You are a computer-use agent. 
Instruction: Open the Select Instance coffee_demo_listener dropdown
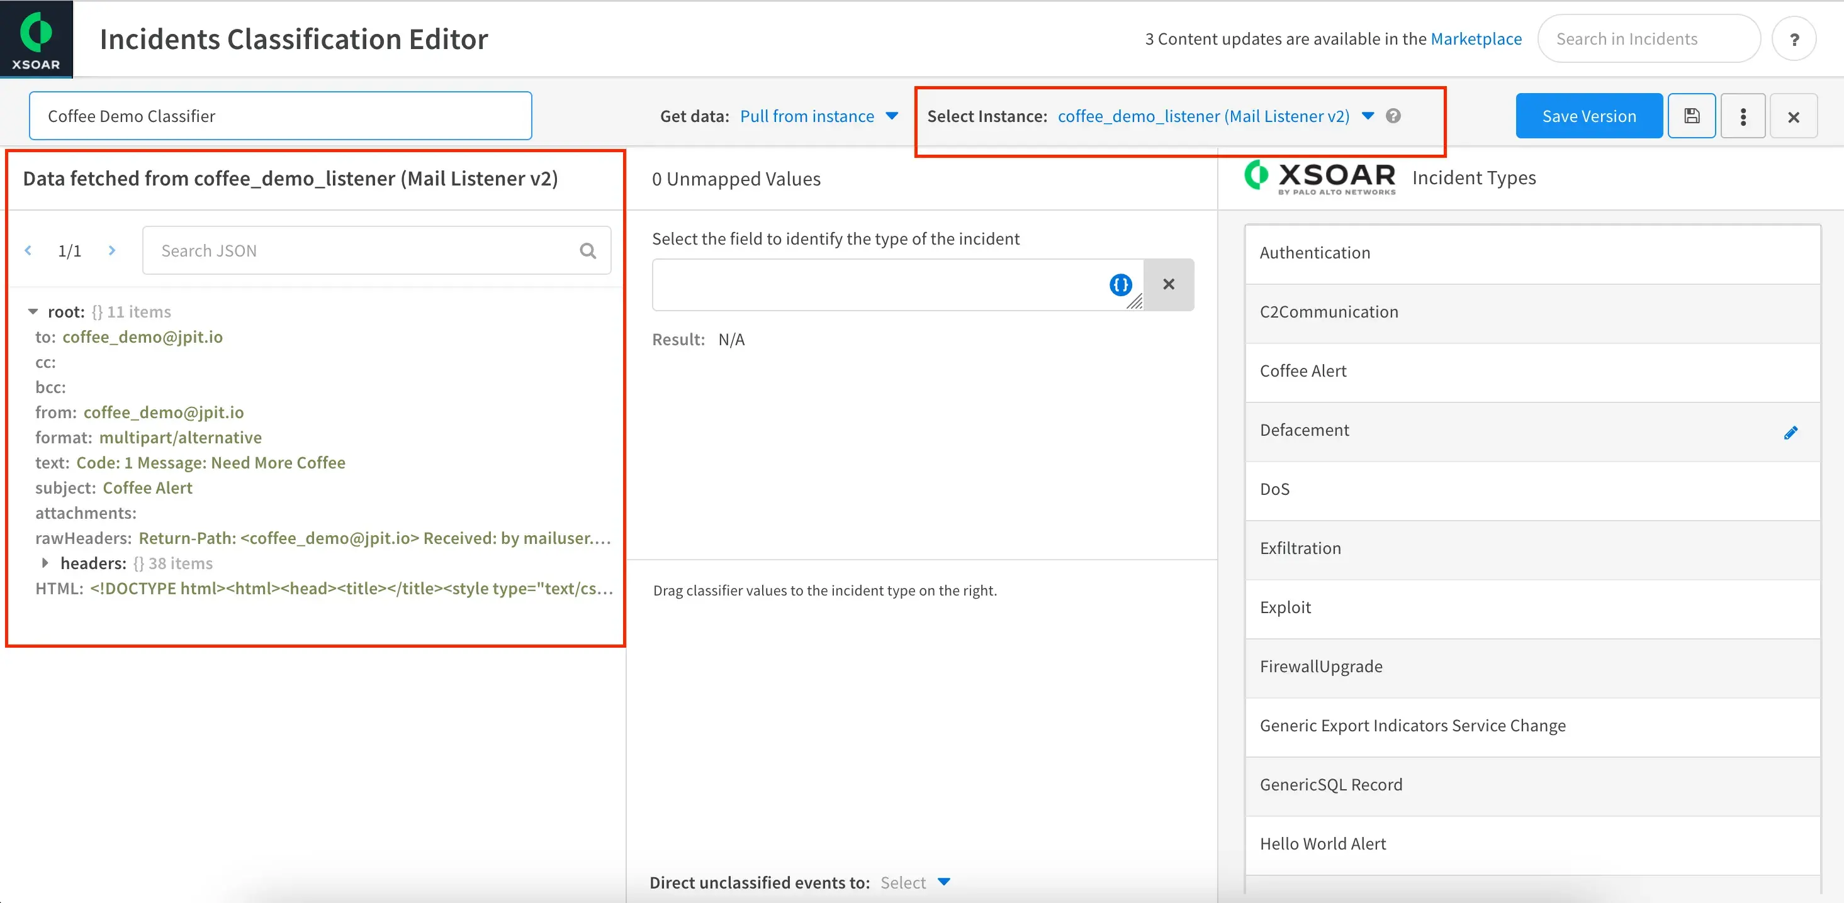1215,116
